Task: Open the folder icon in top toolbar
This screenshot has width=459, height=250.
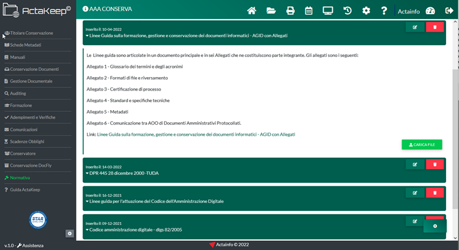Action: (x=271, y=10)
